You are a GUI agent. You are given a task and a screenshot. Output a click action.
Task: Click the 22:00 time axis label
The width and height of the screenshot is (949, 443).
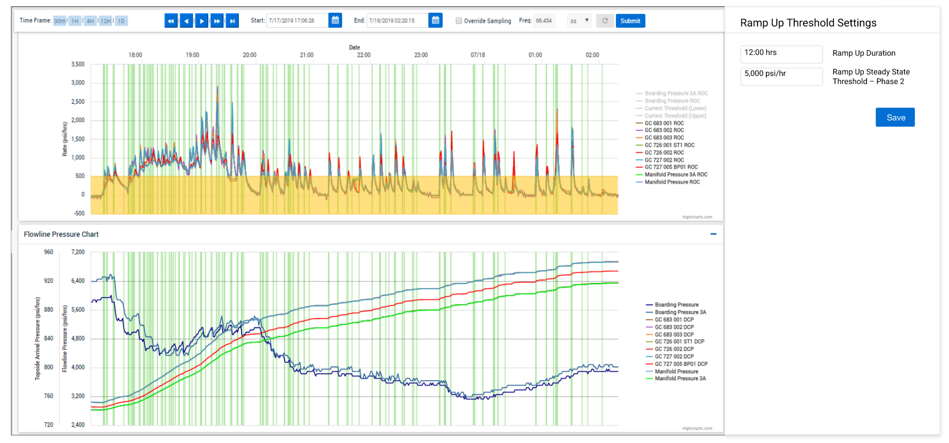point(364,55)
